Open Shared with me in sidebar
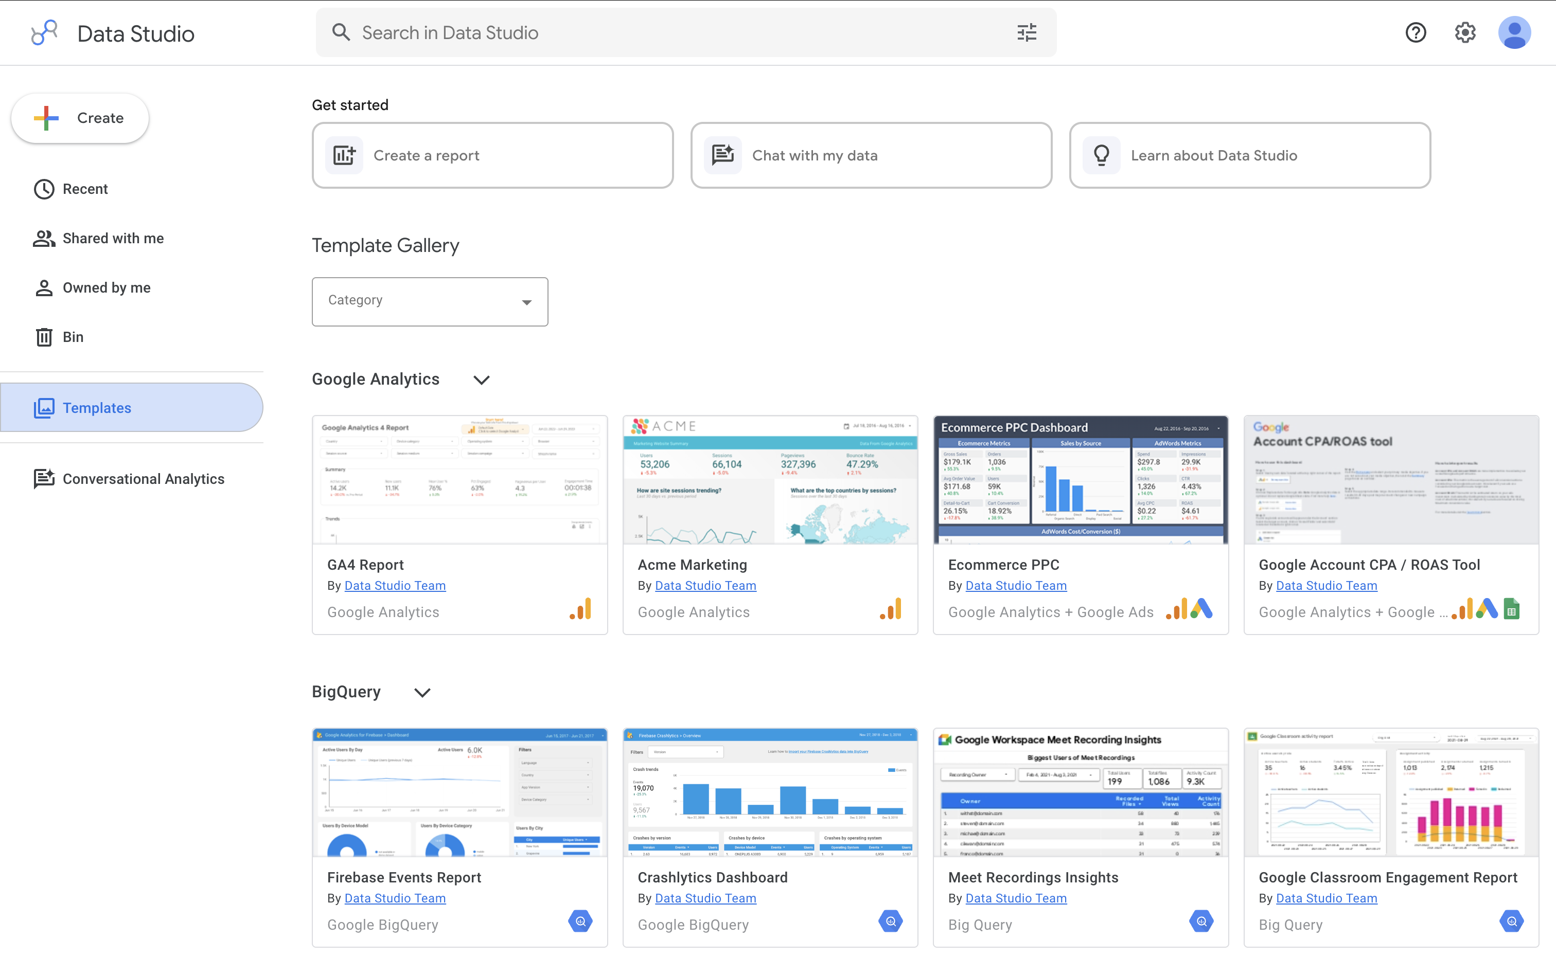1556x976 pixels. pyautogui.click(x=132, y=238)
